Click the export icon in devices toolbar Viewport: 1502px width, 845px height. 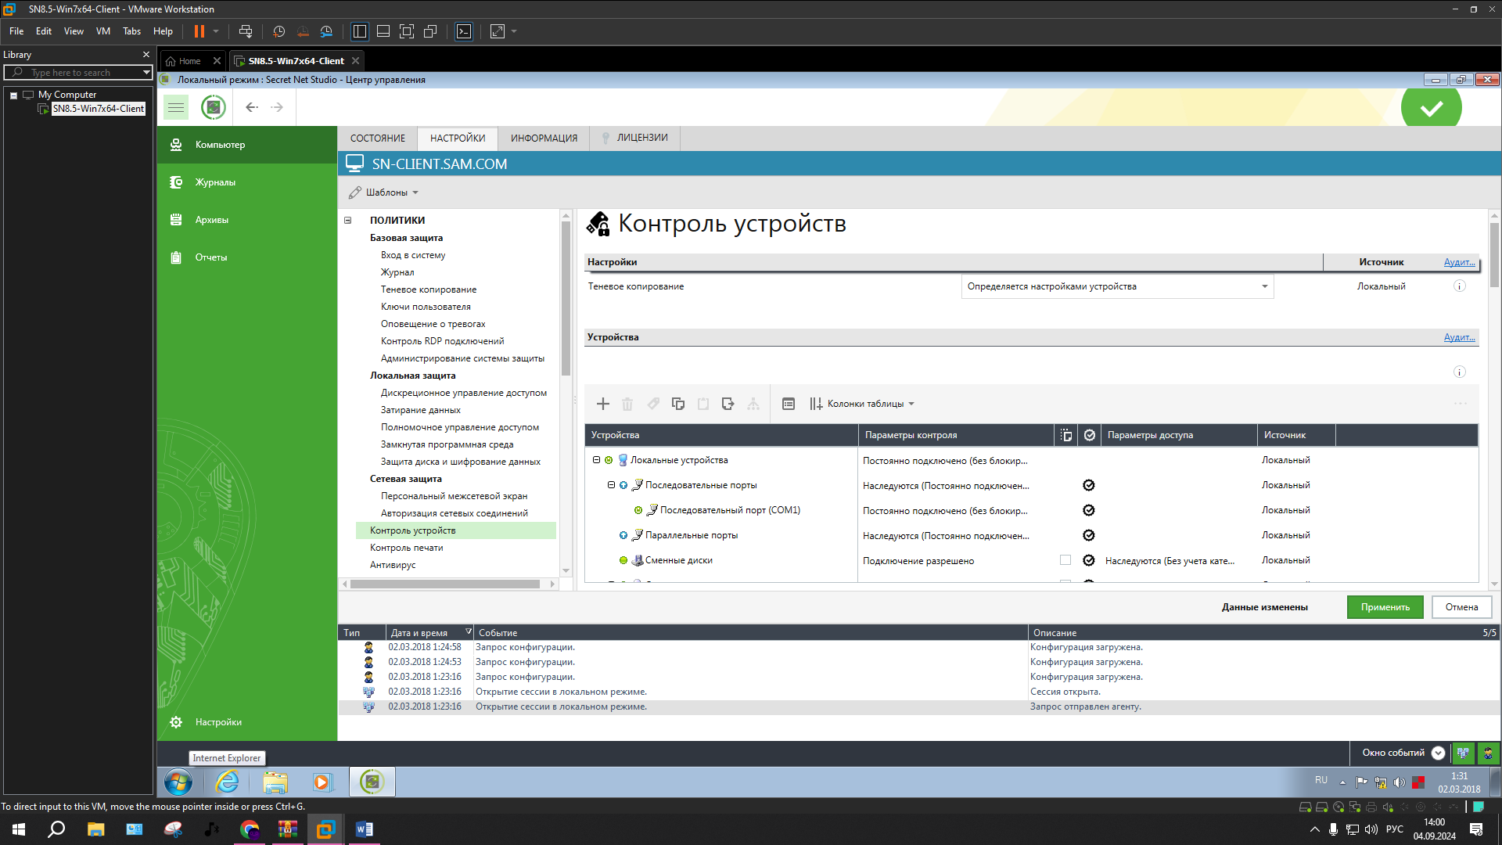pyautogui.click(x=728, y=404)
